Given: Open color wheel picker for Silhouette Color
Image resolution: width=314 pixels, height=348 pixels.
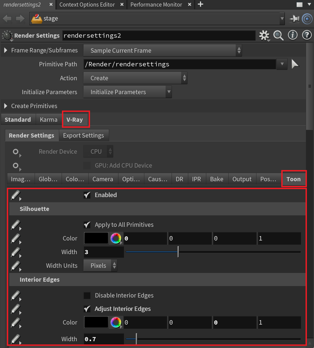Looking at the screenshot, I should (116, 238).
